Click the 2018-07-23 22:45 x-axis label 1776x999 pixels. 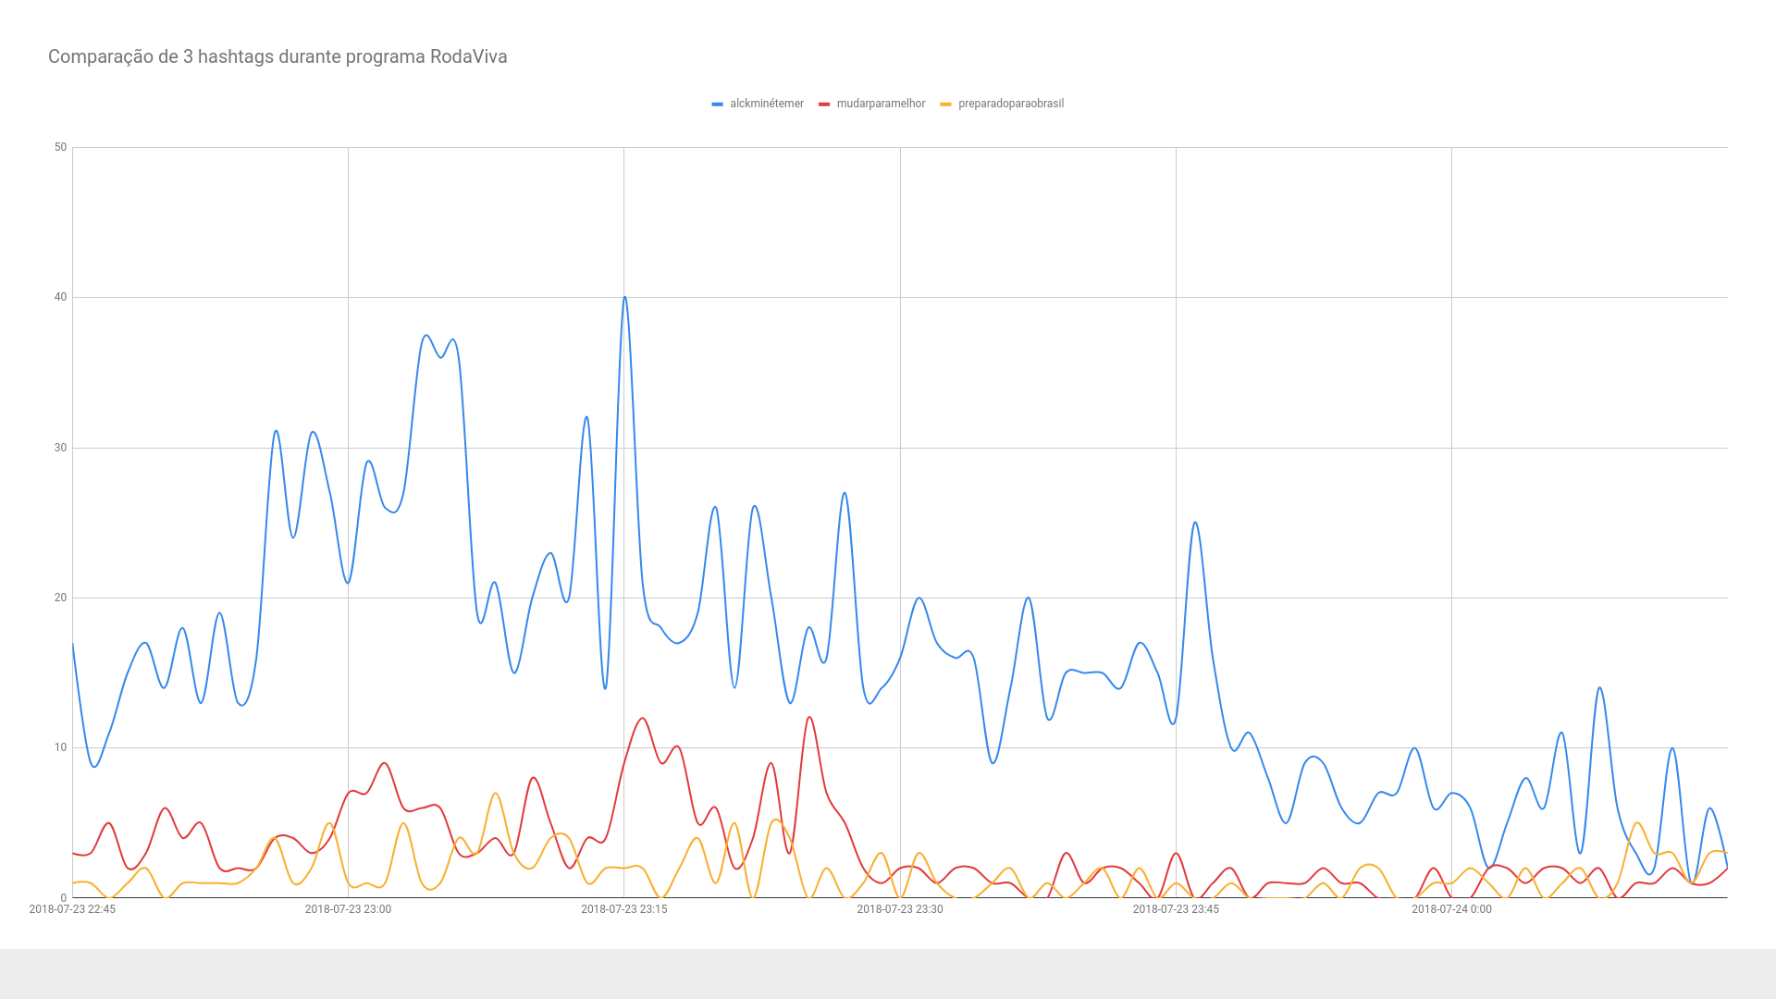pos(72,909)
